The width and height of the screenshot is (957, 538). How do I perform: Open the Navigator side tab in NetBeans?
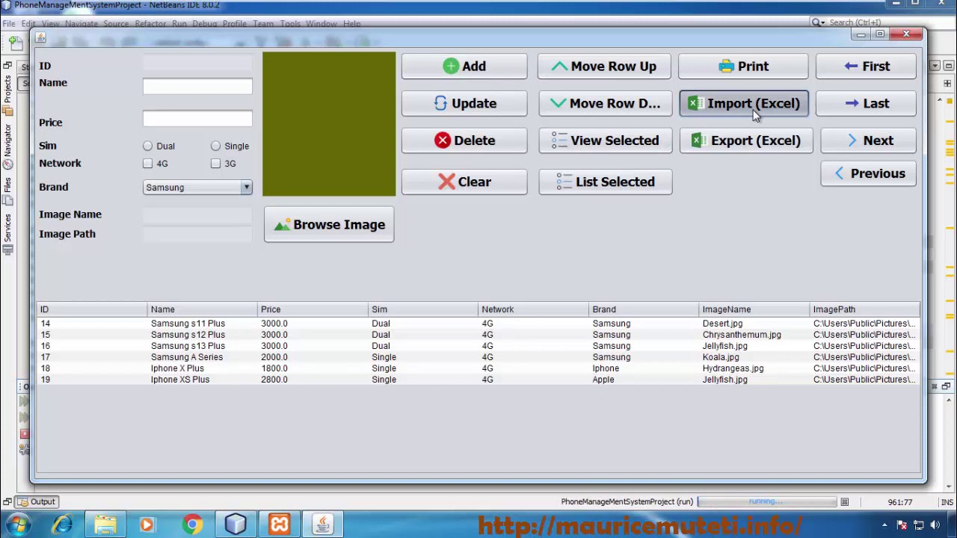click(x=7, y=146)
